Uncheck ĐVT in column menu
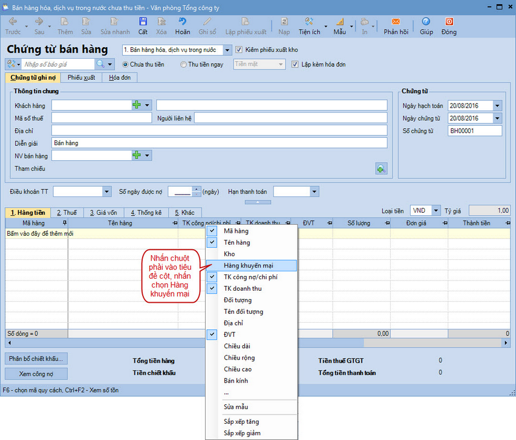The height and width of the screenshot is (440, 516). (212, 334)
